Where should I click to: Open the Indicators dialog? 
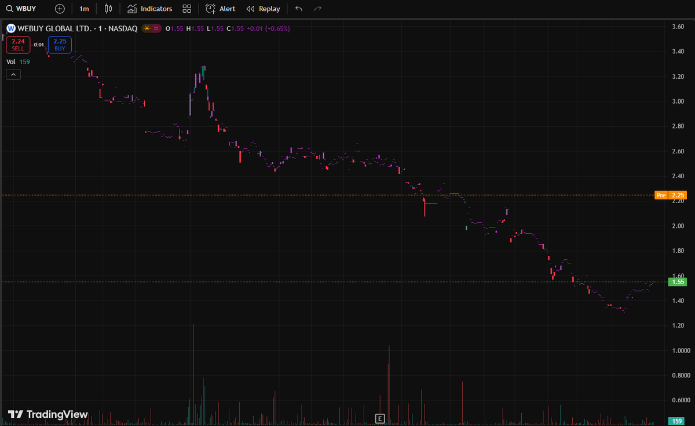[149, 9]
